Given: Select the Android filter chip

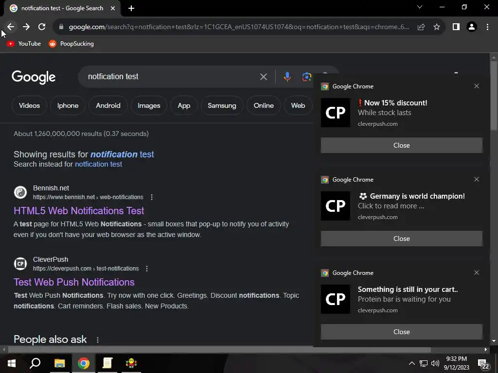Looking at the screenshot, I should pos(108,105).
